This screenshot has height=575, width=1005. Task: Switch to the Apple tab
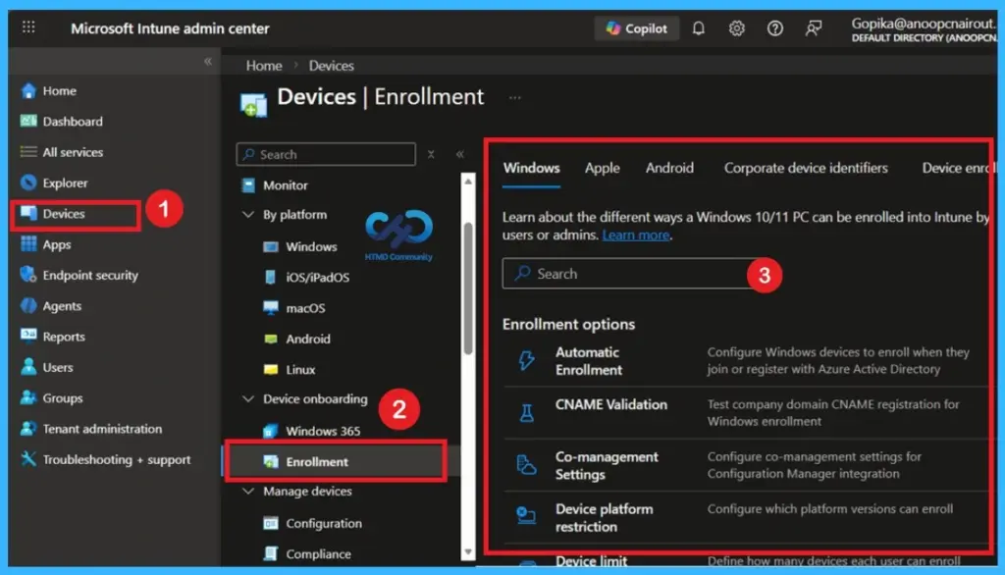[x=602, y=168]
